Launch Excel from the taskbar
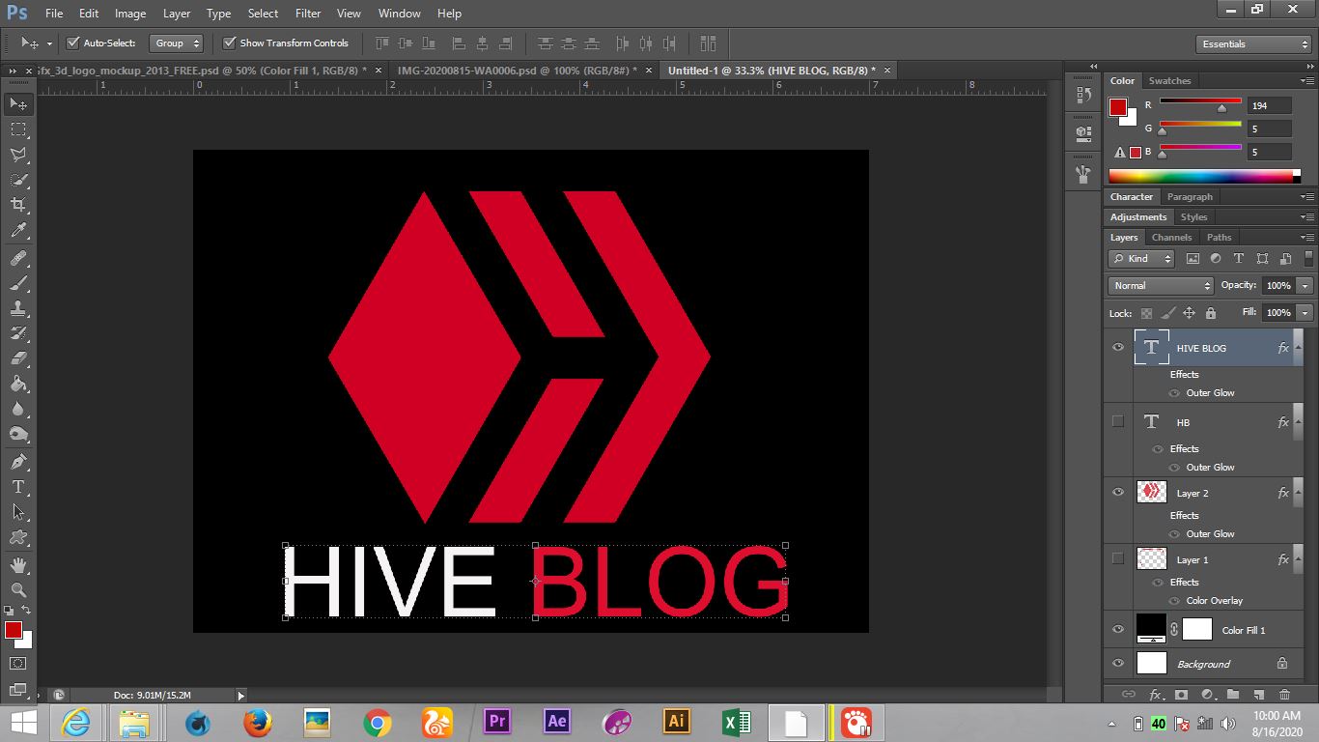This screenshot has width=1319, height=742. [x=736, y=722]
